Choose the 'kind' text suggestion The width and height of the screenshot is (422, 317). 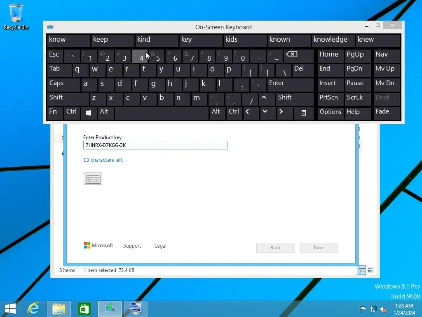pos(157,40)
